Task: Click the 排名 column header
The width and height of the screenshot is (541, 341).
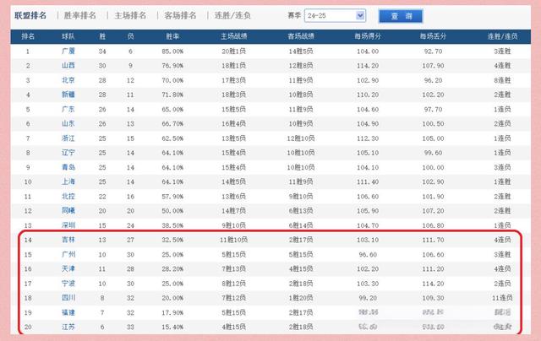Action: (28, 36)
